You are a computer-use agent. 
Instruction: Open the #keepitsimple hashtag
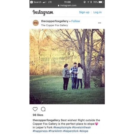click(x=62, y=127)
